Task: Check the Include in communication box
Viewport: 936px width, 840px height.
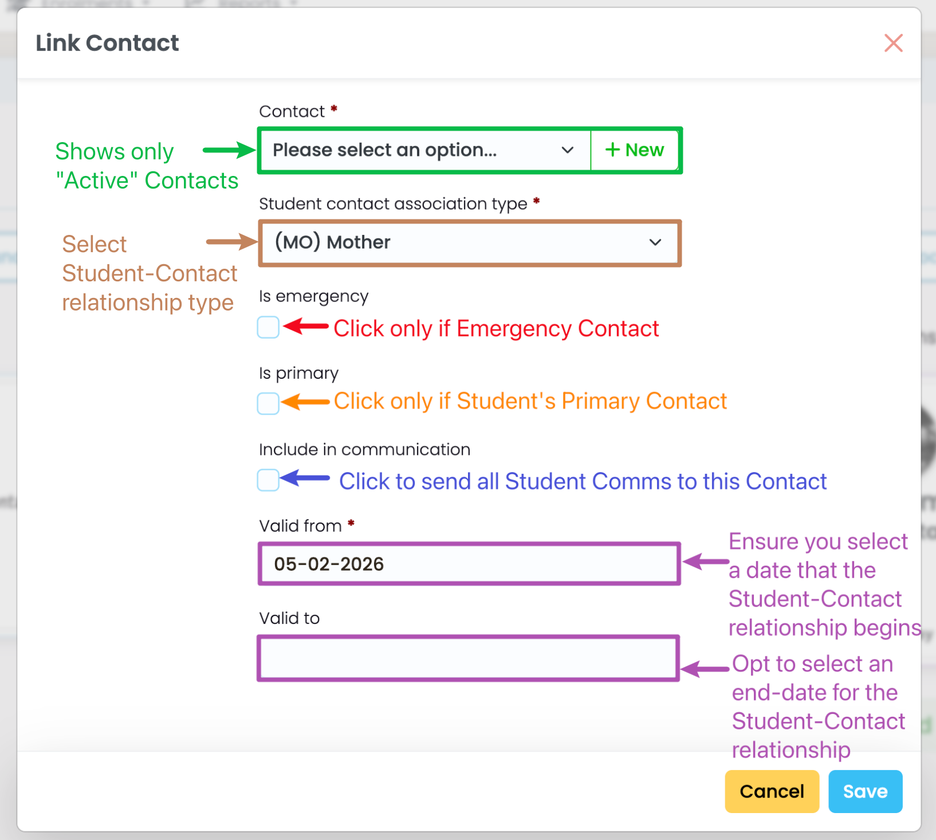Action: click(268, 480)
